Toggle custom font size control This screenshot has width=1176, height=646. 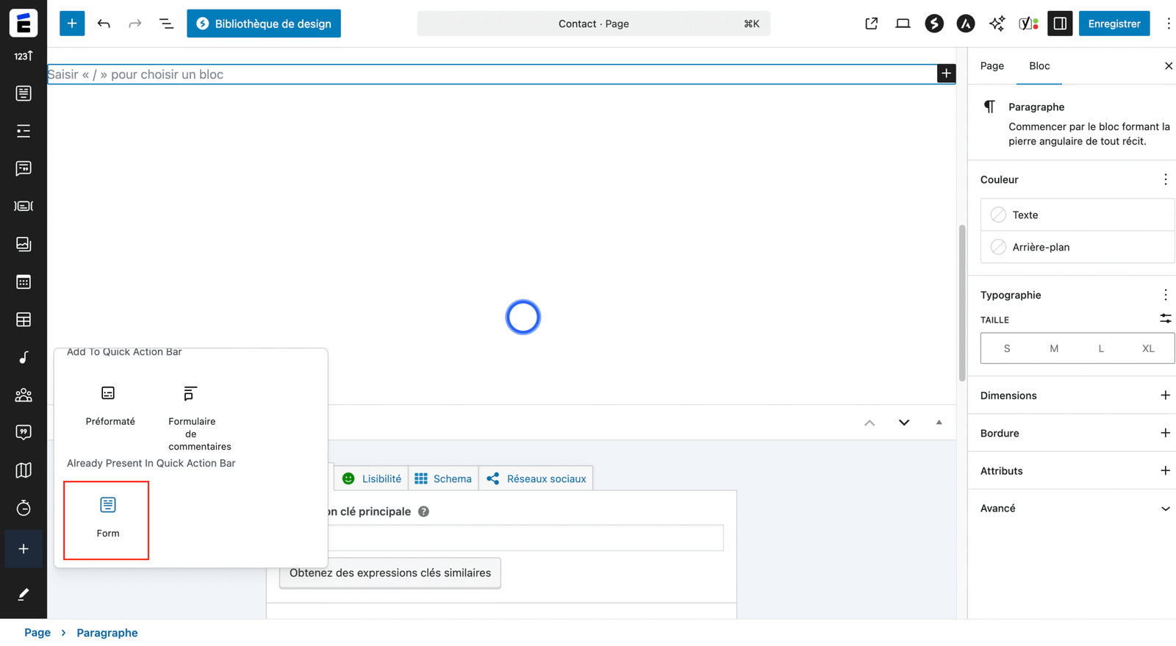(1165, 319)
